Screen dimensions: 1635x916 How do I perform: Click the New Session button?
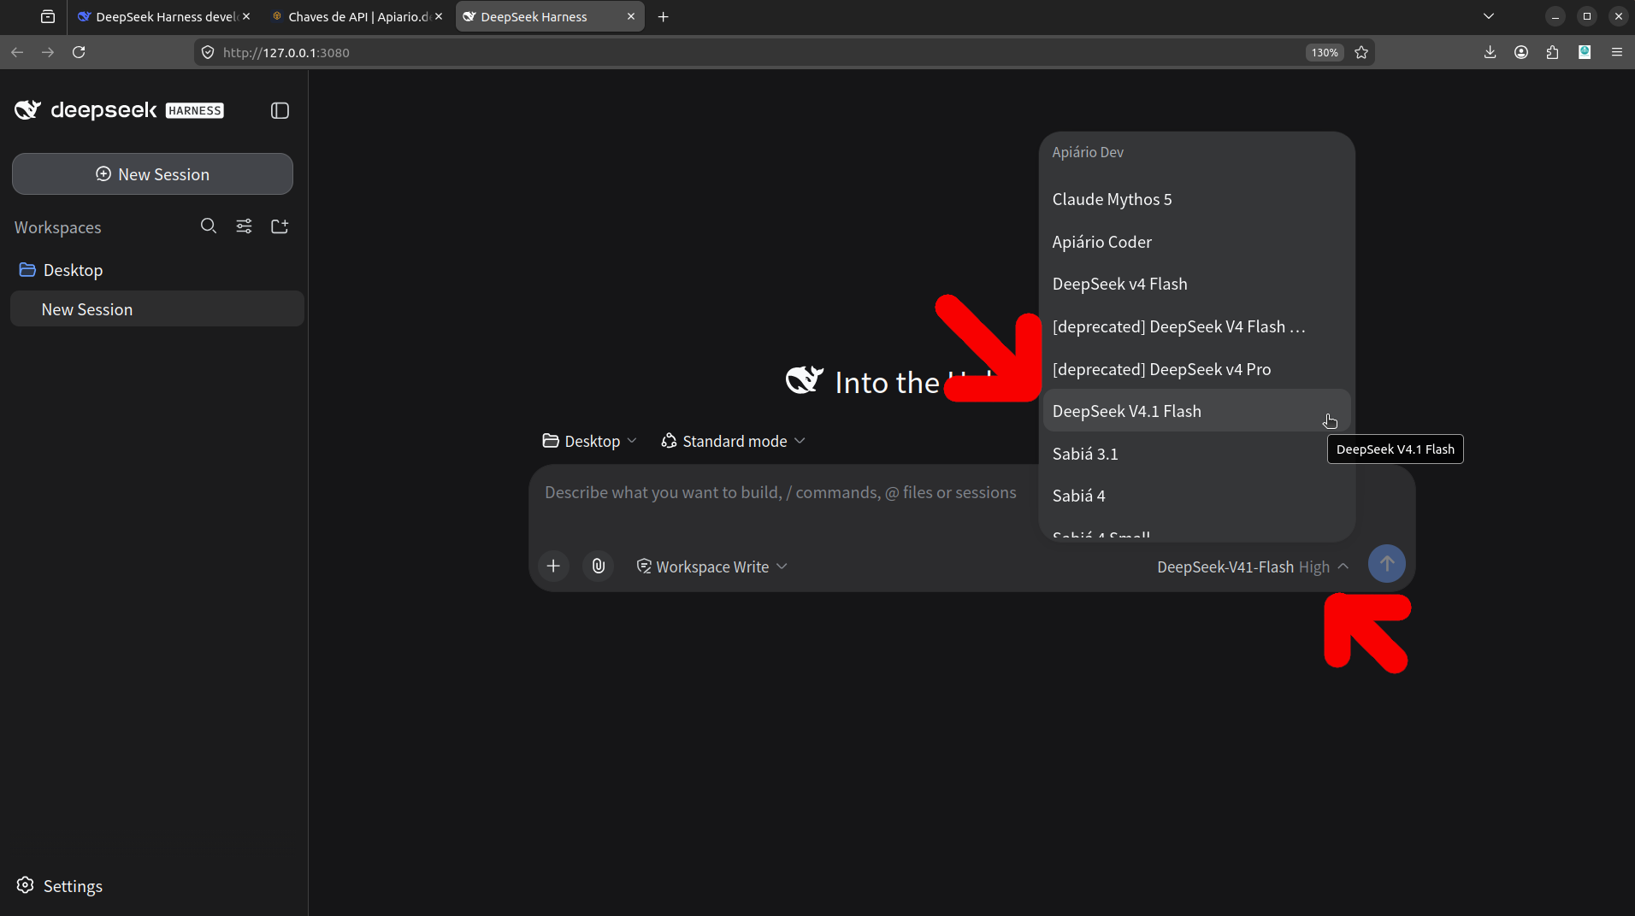(x=152, y=173)
